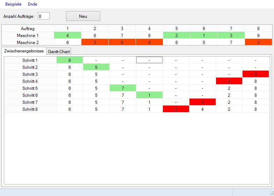274x196 pixels.
Task: Open the Beispiele menu
Action: pyautogui.click(x=13, y=4)
